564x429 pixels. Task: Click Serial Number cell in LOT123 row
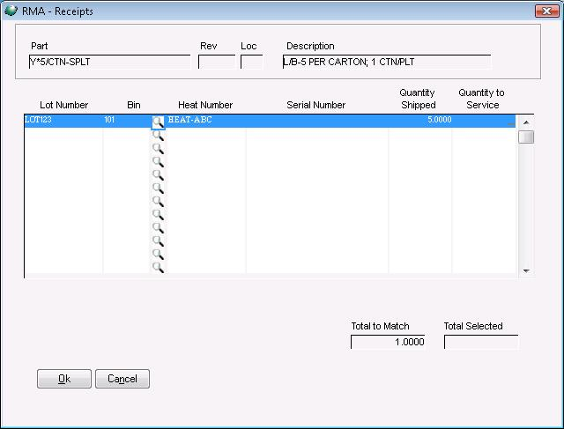click(317, 120)
